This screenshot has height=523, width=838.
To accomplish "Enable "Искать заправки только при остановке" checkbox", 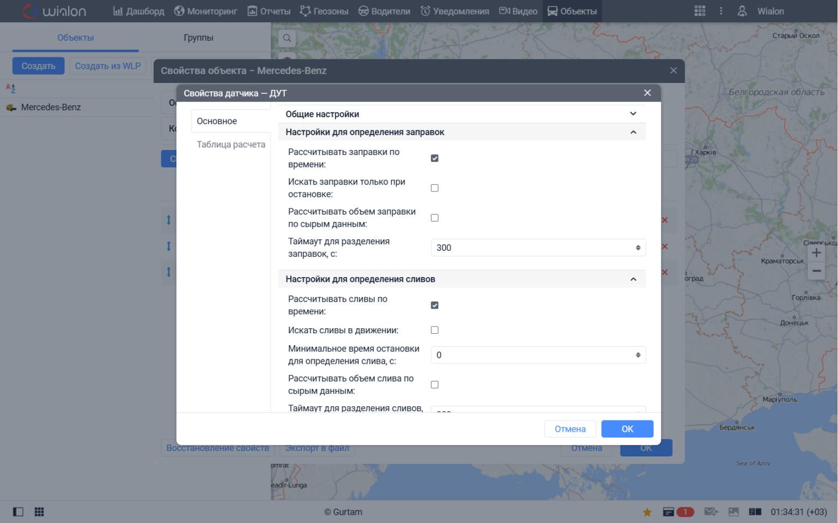I will tap(434, 188).
